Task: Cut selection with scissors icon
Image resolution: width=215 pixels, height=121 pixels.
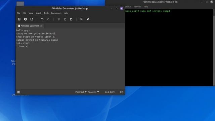Action: (59, 19)
